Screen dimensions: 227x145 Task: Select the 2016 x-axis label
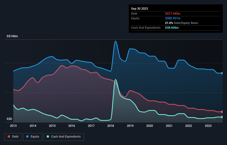(72, 126)
